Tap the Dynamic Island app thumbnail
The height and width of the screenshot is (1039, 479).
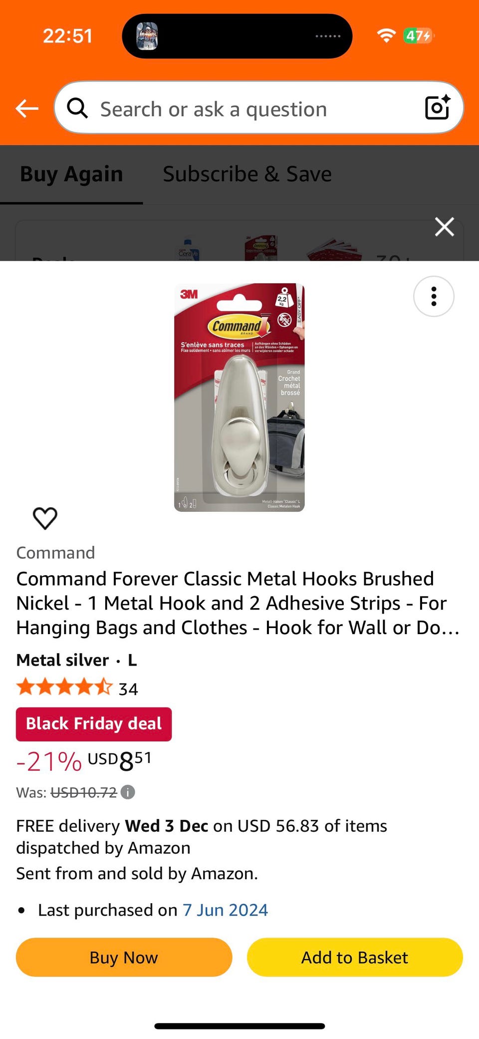(x=147, y=36)
